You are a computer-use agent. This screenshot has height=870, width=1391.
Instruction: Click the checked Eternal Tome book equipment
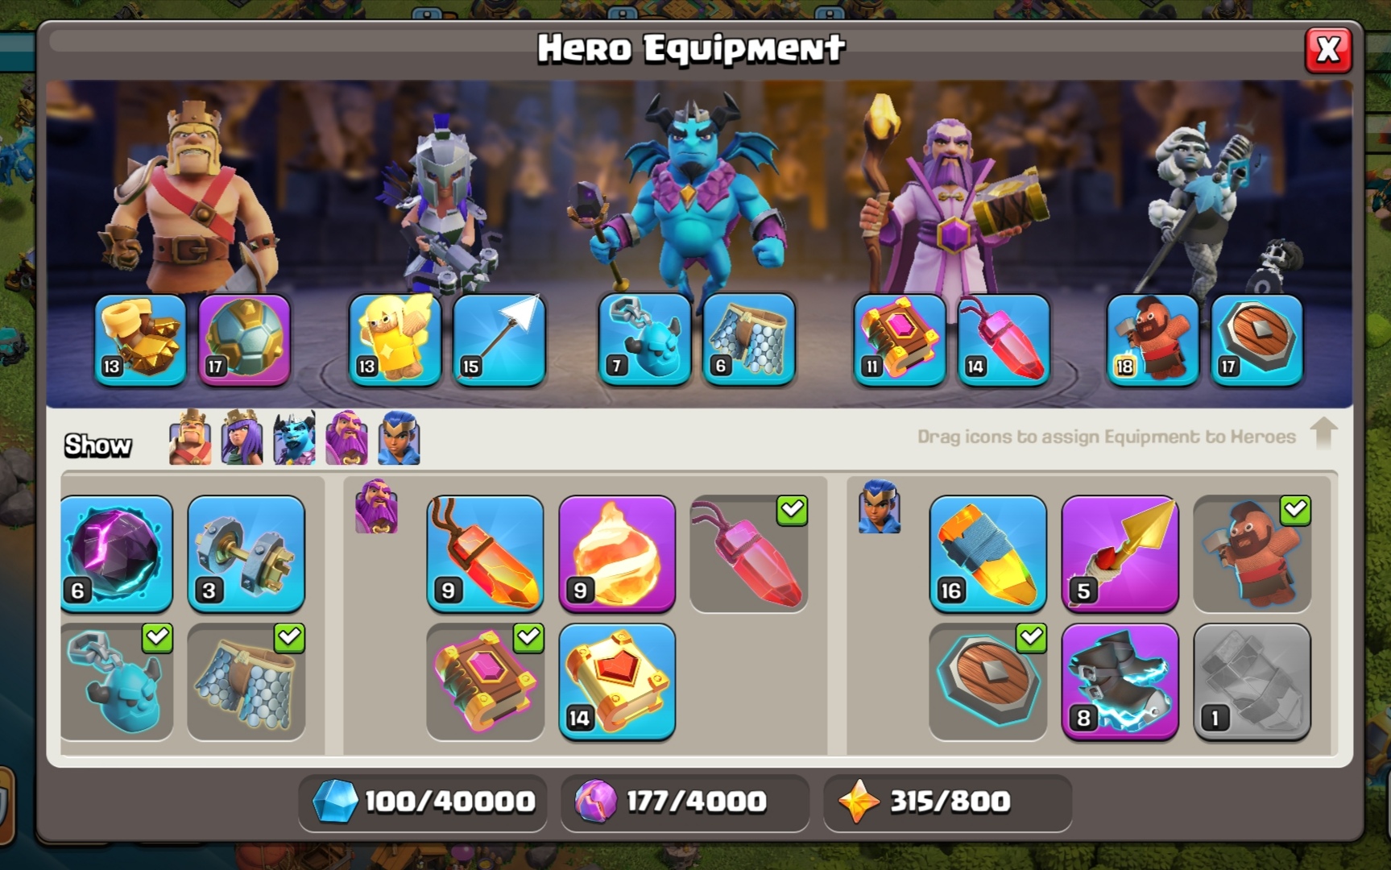point(485,682)
